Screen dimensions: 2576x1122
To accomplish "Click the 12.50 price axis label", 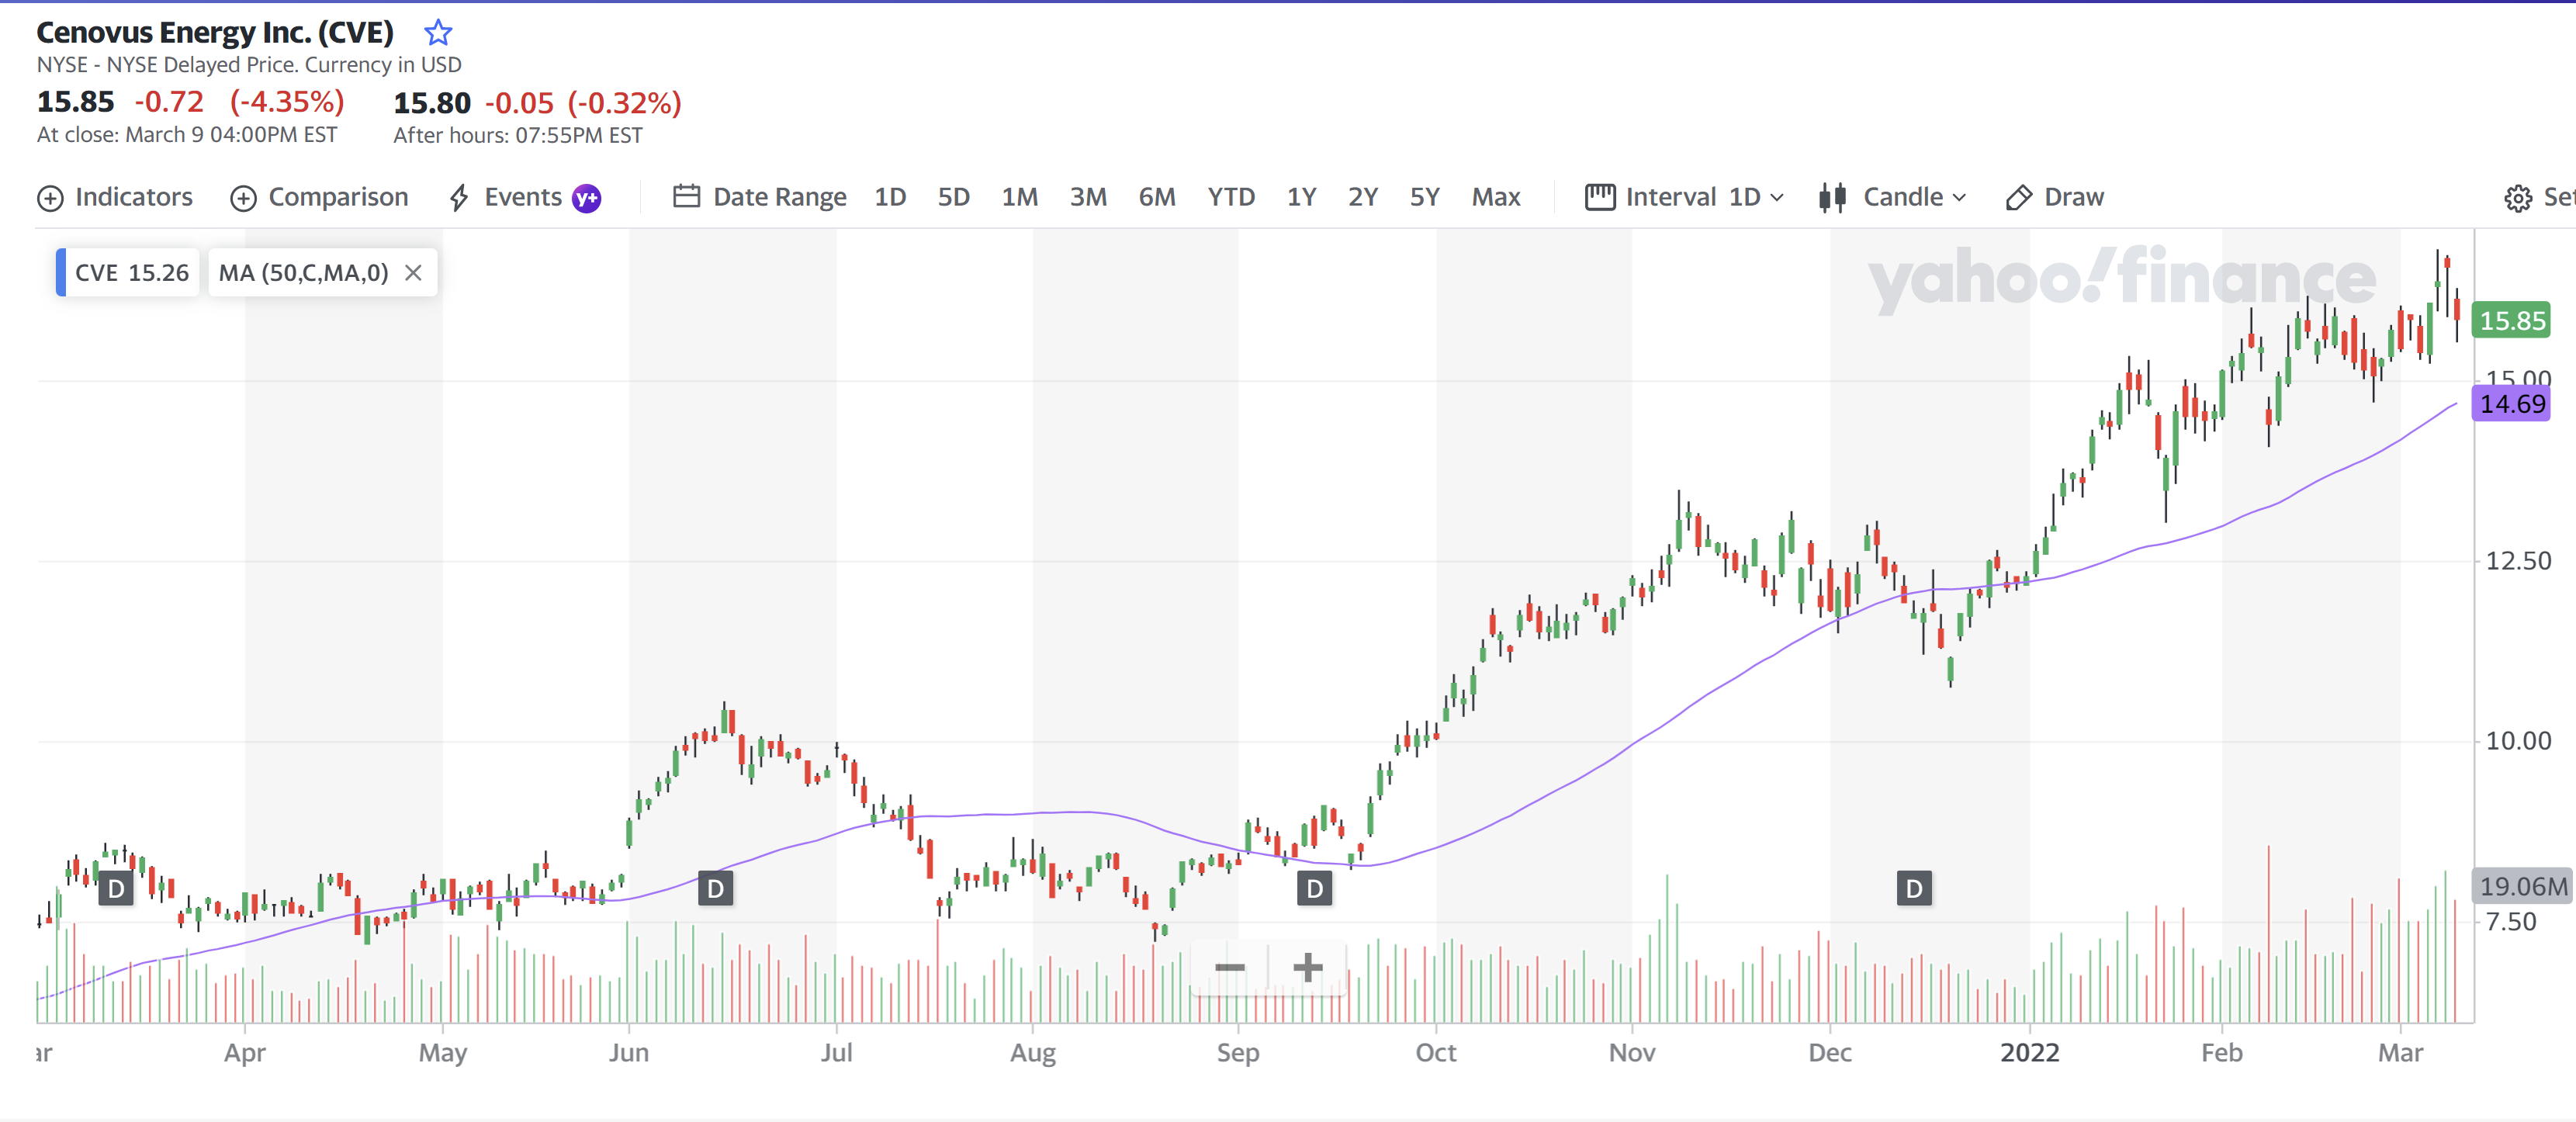I will click(x=2518, y=561).
